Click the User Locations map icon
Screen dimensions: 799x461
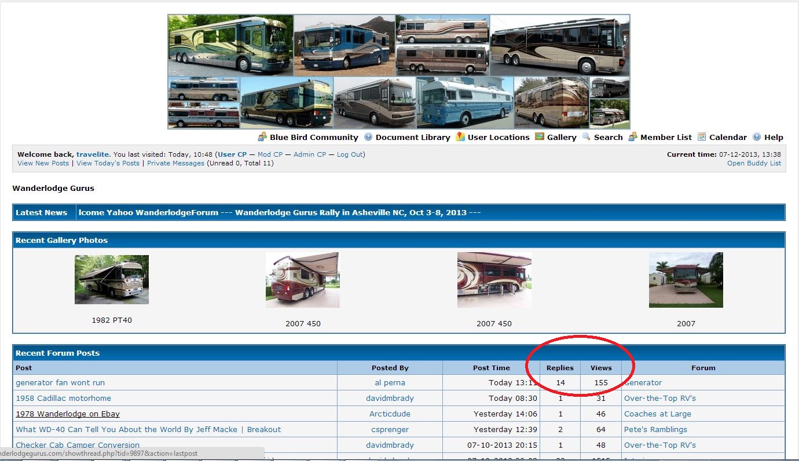coord(460,137)
